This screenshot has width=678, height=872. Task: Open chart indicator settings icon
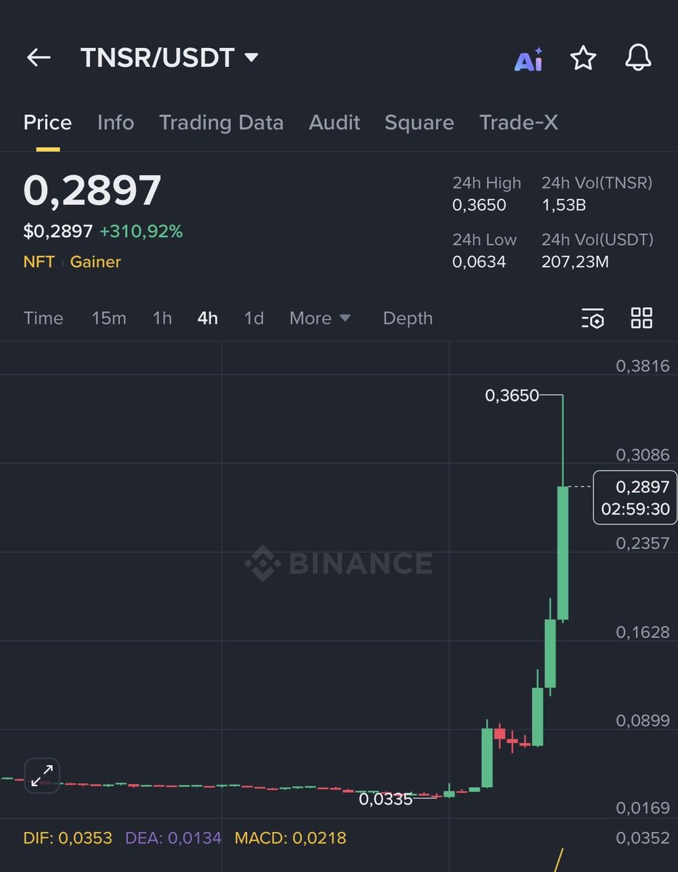tap(592, 318)
